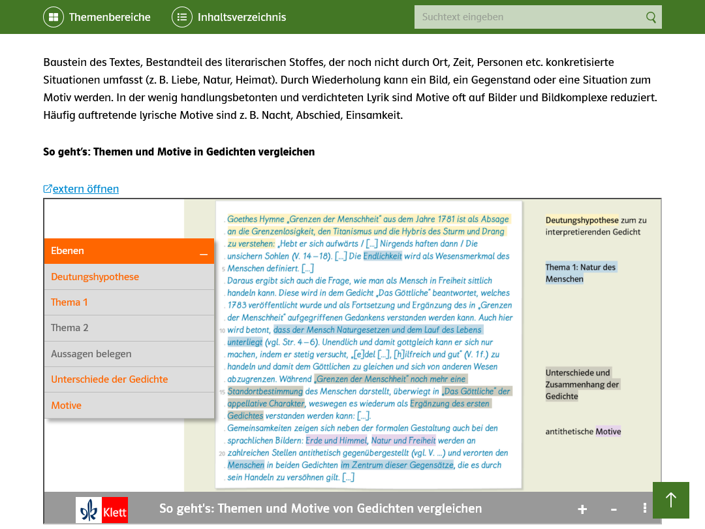Enable the Thema 2 layer

point(129,328)
